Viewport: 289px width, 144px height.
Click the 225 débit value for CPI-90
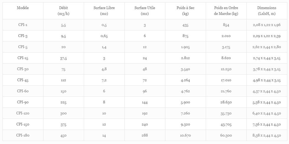pos(63,103)
